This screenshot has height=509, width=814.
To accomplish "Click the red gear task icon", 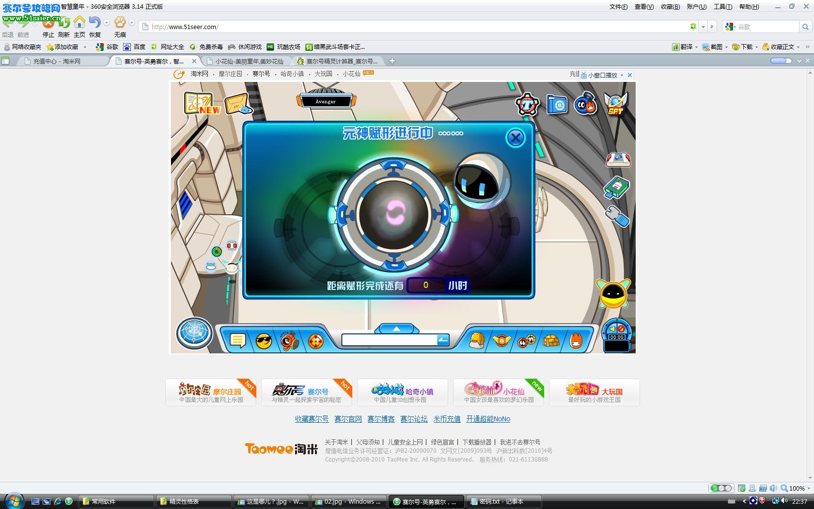I will coord(527,104).
